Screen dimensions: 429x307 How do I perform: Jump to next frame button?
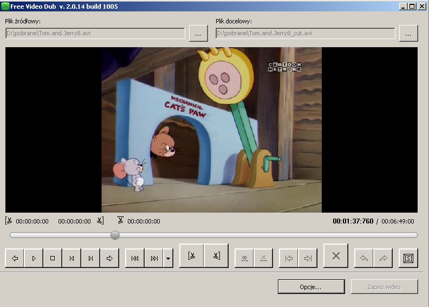pyautogui.click(x=90, y=258)
